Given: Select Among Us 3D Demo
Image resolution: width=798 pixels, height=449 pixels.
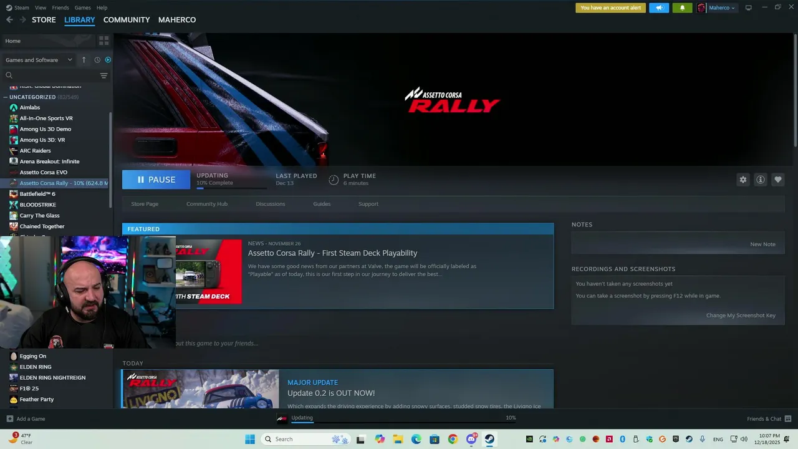Looking at the screenshot, I should coord(45,129).
